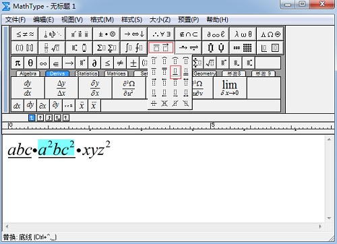Insert the plus-minus symbol in small bar

point(133,63)
